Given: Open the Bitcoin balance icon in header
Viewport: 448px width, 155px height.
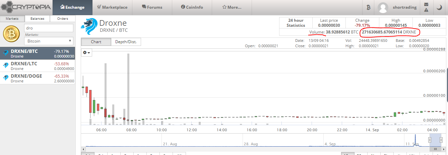Looking at the screenshot, I should 368,7.
